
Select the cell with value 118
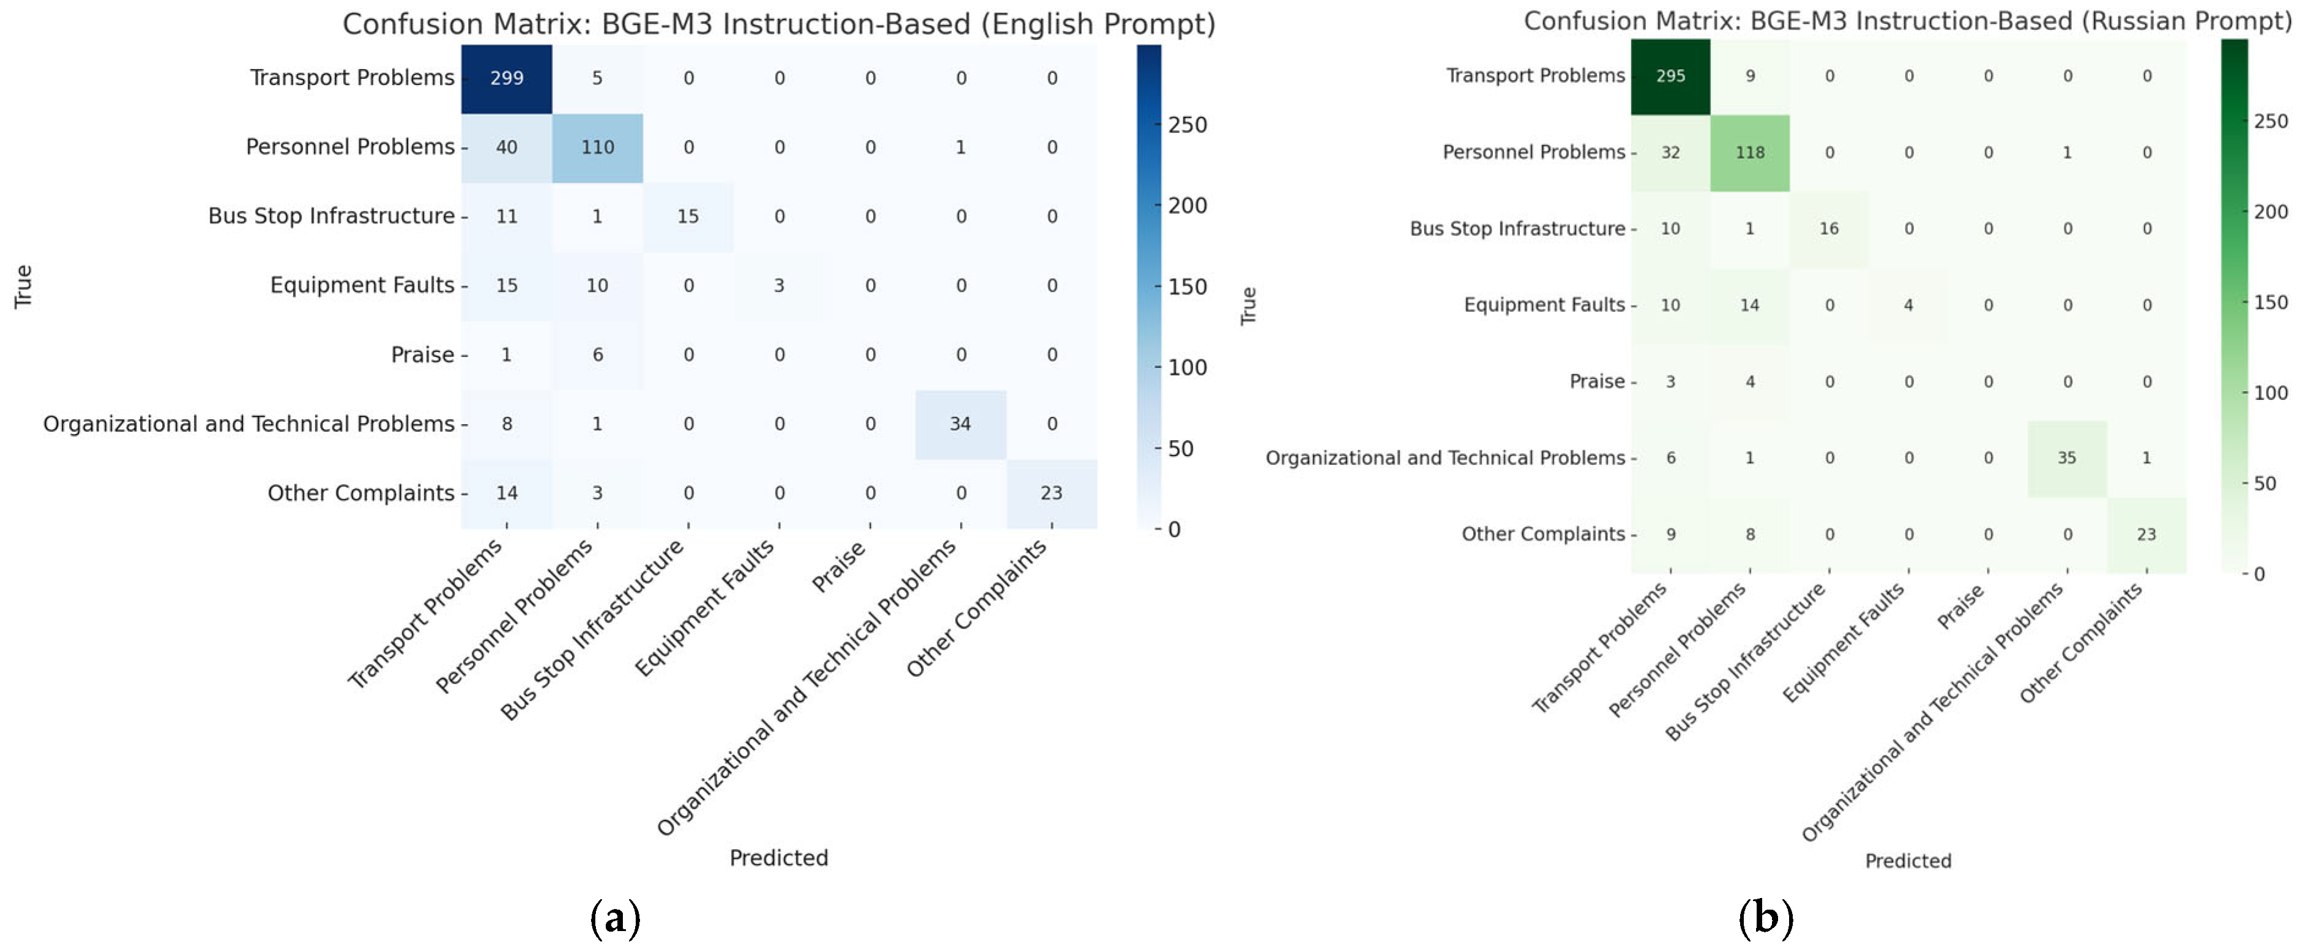(x=1749, y=153)
